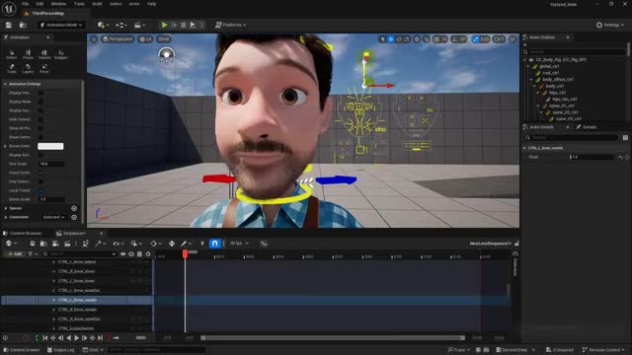
Task: Toggle the Hide Control checkbox
Action: 40,119
